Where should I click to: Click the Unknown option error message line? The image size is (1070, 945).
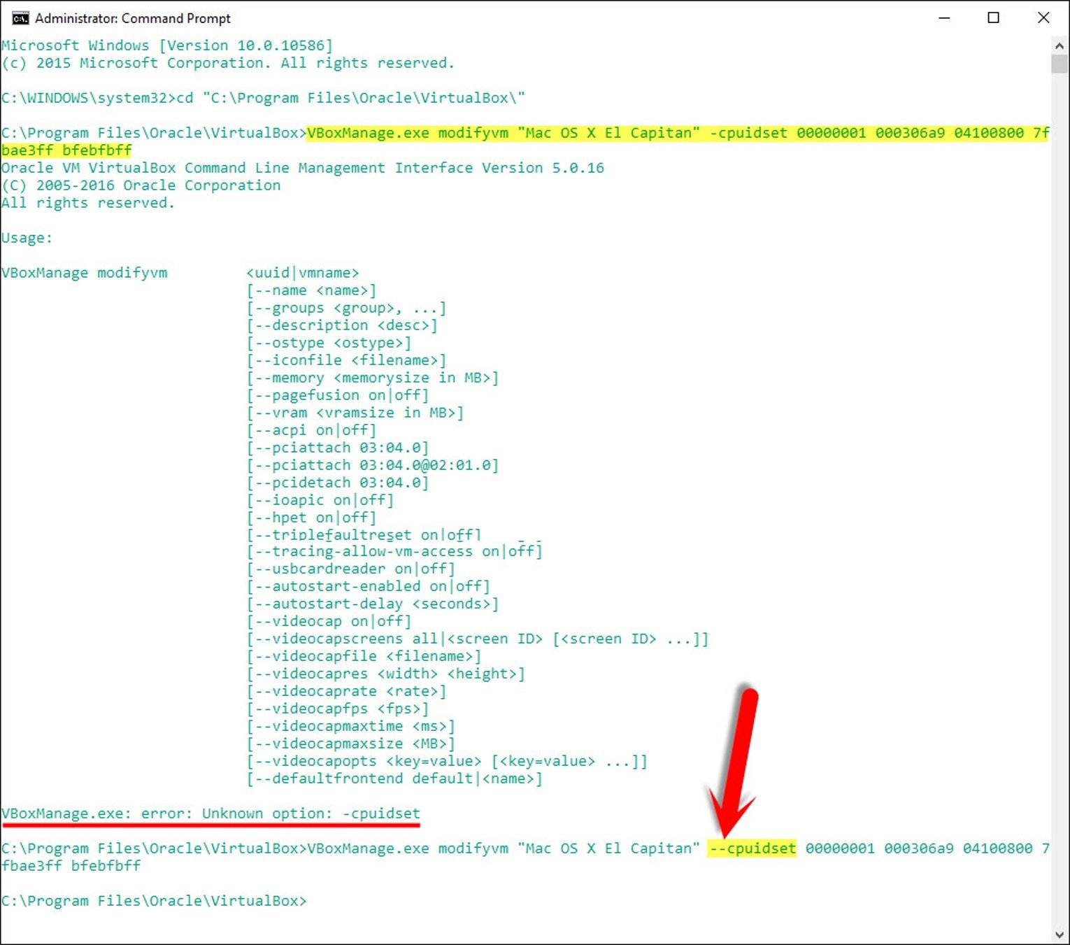pos(211,813)
